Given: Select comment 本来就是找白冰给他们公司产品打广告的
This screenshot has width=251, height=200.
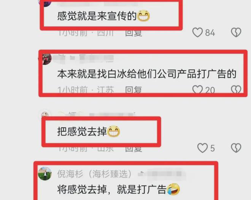Looking at the screenshot, I should click(147, 74).
